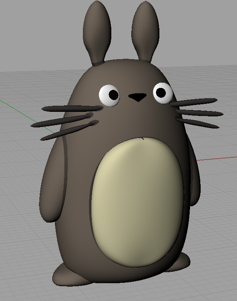
Task: Click the middle whisker on the right side
Action: 201,113
